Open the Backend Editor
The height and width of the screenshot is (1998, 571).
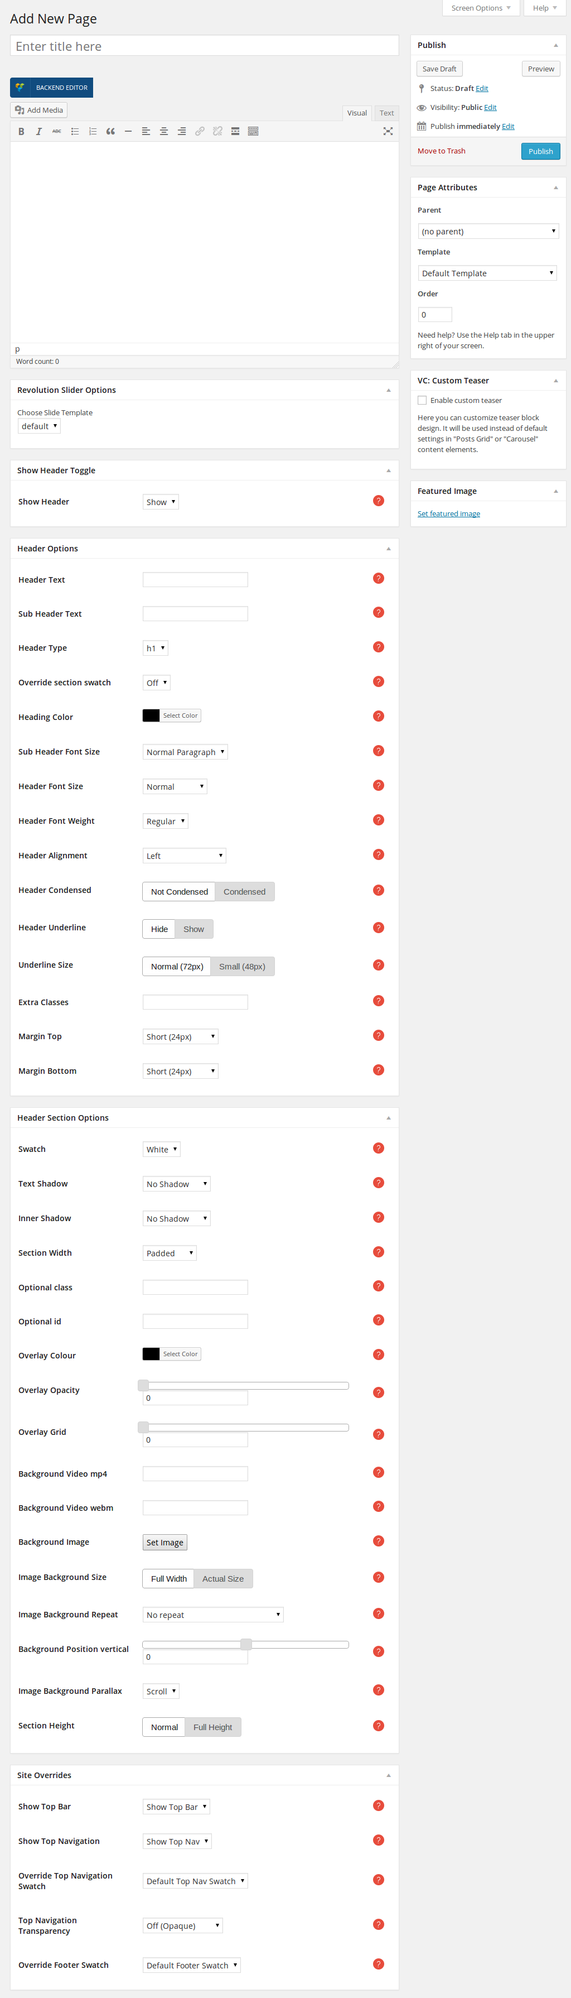52,88
